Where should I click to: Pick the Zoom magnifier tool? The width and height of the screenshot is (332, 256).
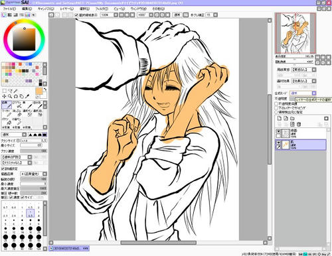(x=10, y=96)
